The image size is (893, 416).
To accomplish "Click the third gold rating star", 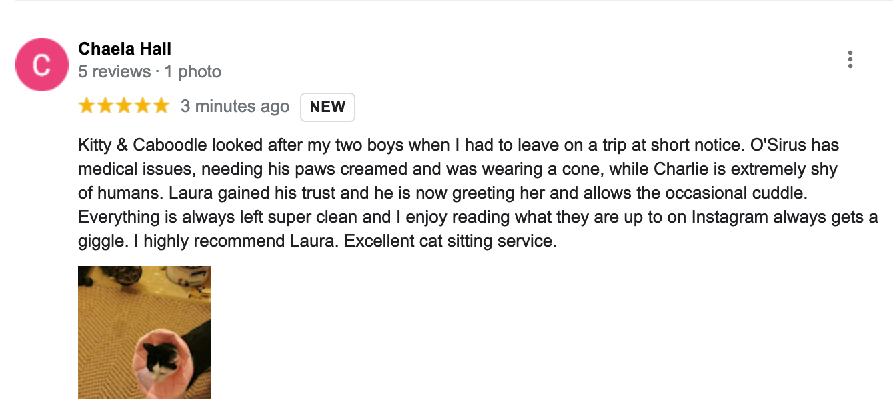I will point(124,106).
